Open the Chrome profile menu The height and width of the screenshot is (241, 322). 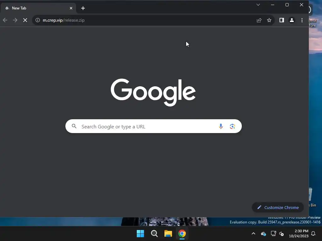click(291, 20)
